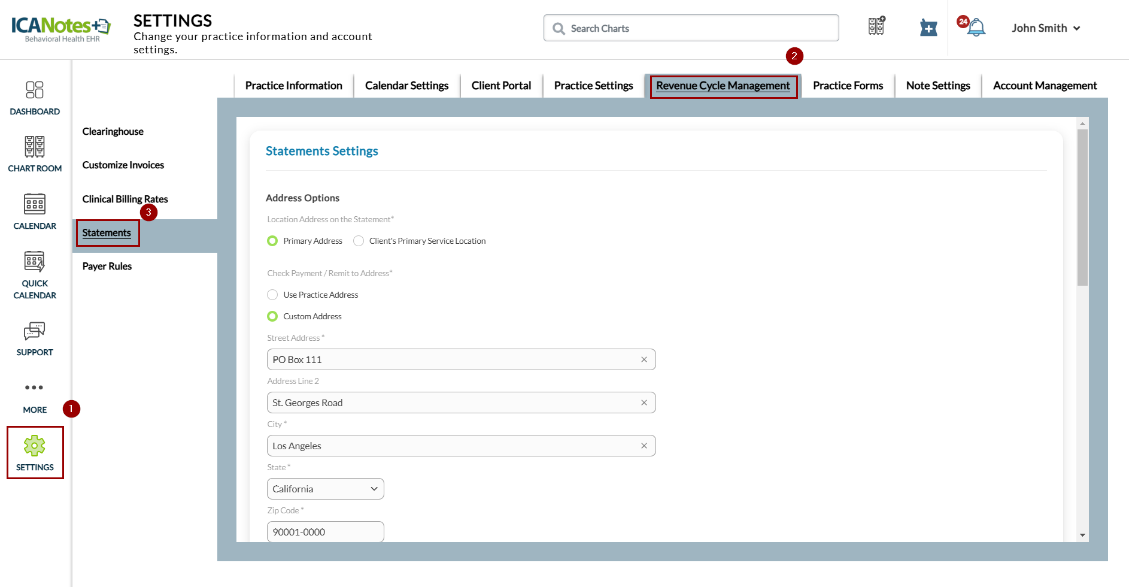Expand the State dropdown showing California
Image resolution: width=1129 pixels, height=587 pixels.
click(x=325, y=489)
